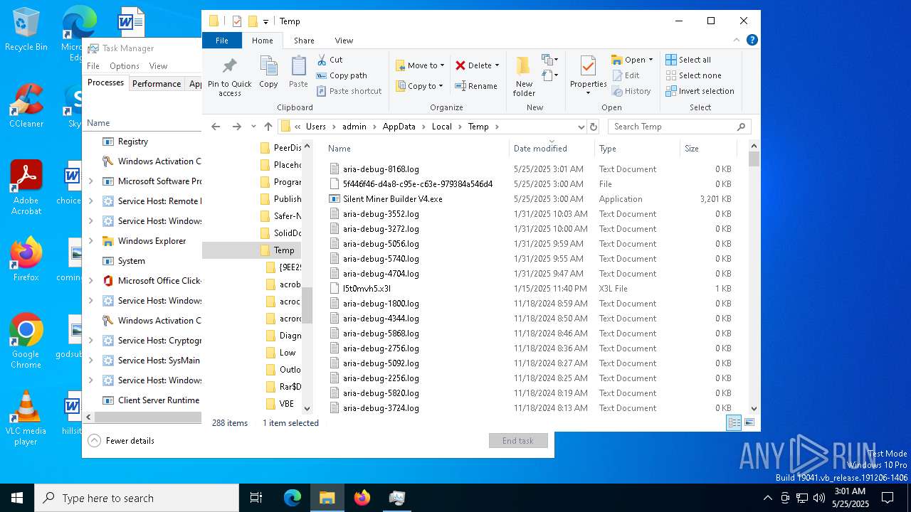Show file History
The image size is (911, 512).
(631, 91)
